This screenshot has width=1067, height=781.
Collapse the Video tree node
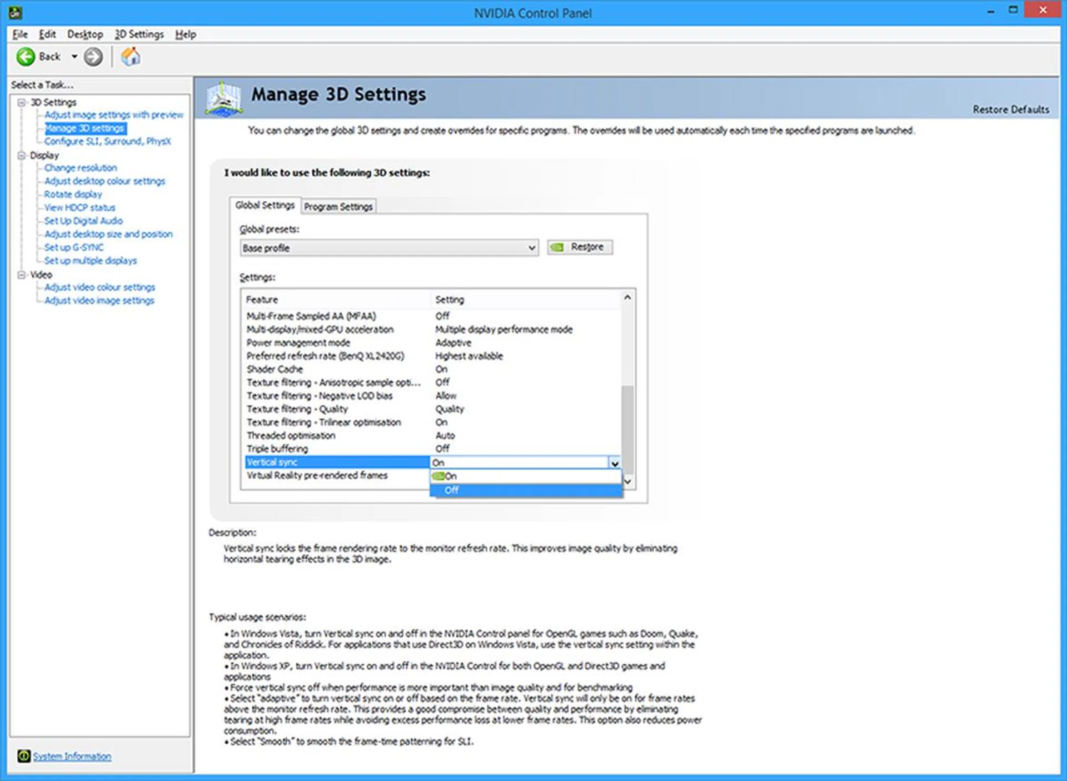coord(22,275)
